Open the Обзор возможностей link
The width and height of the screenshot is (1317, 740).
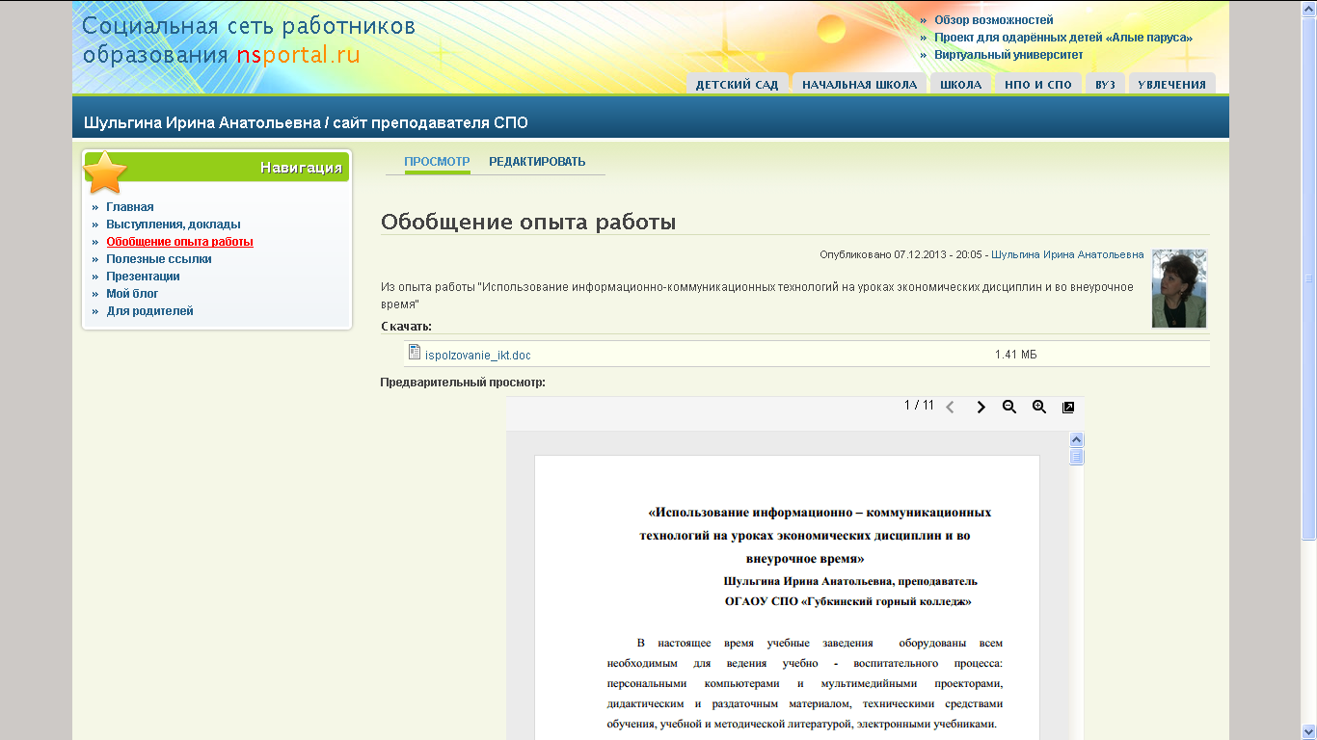pos(993,20)
